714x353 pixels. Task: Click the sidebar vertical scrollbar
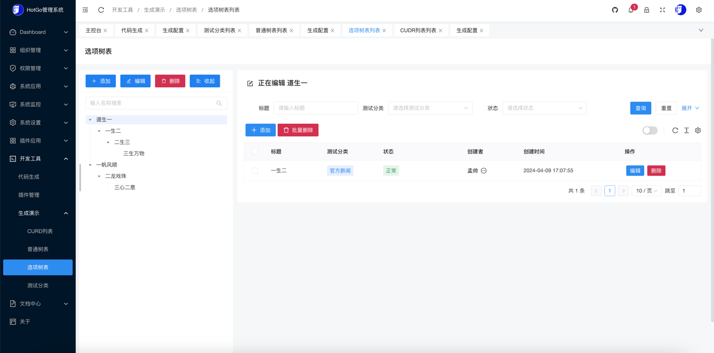click(x=80, y=177)
